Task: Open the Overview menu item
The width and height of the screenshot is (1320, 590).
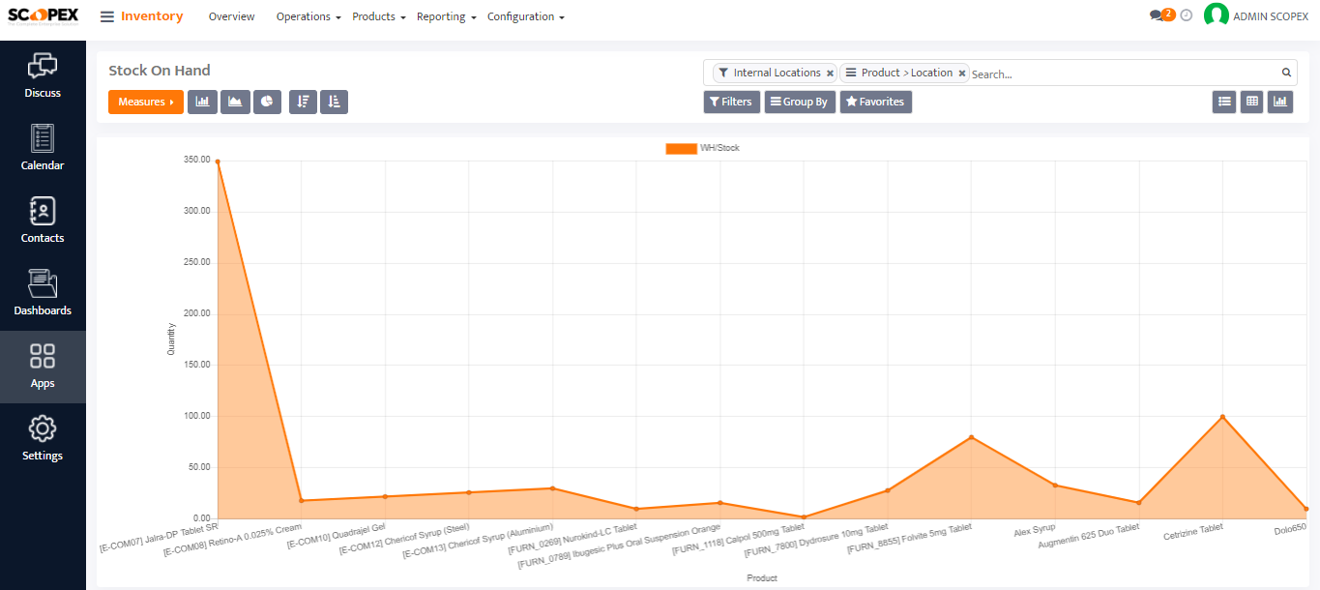Action: point(232,16)
